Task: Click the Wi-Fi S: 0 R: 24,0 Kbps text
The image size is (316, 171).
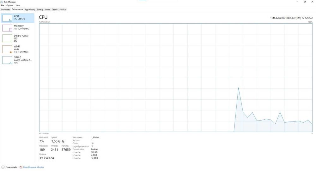Action: pyautogui.click(x=21, y=52)
